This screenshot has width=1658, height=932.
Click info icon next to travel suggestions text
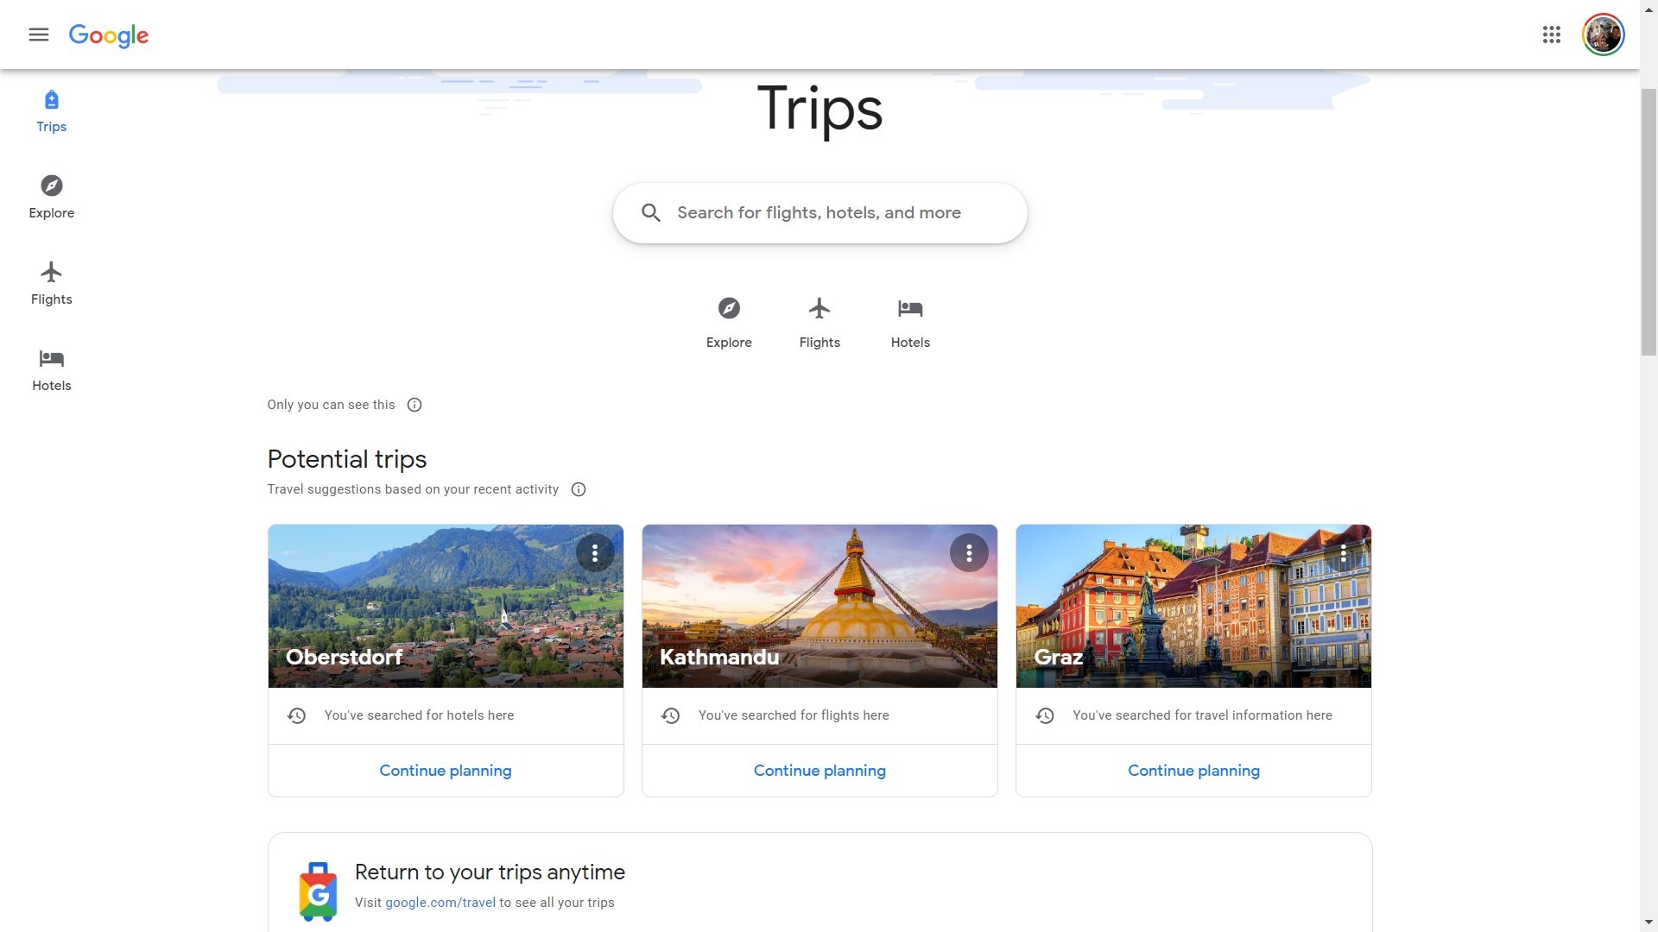pos(579,489)
